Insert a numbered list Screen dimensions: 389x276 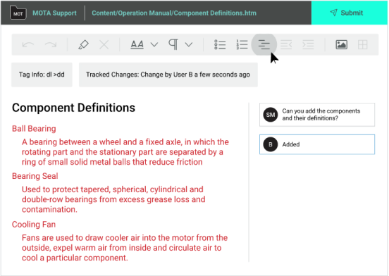point(242,44)
